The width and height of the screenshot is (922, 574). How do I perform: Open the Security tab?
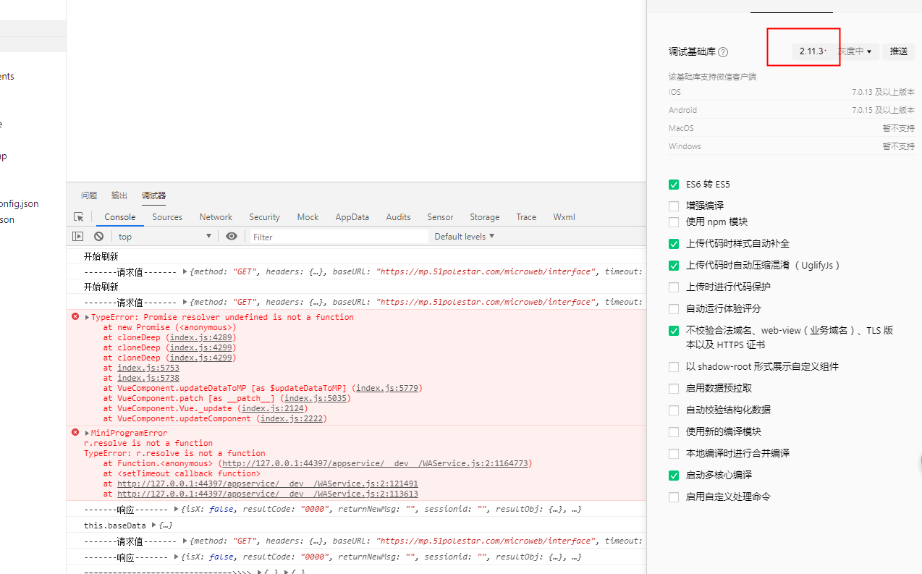coord(264,217)
